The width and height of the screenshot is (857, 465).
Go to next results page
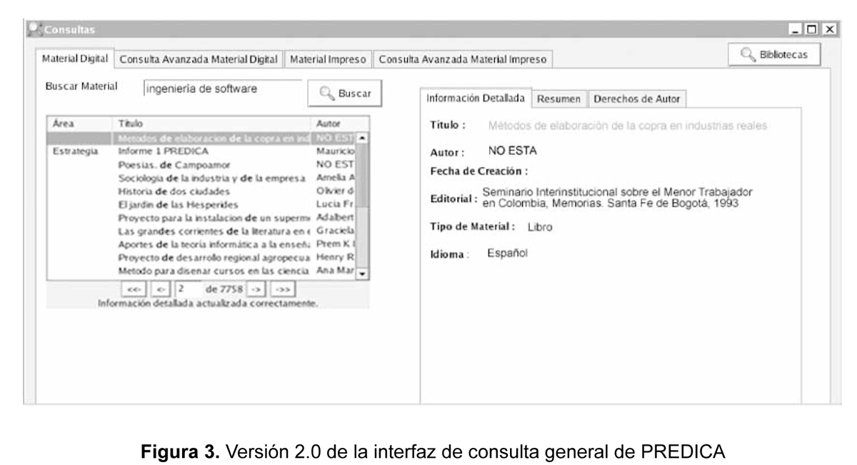(x=257, y=289)
